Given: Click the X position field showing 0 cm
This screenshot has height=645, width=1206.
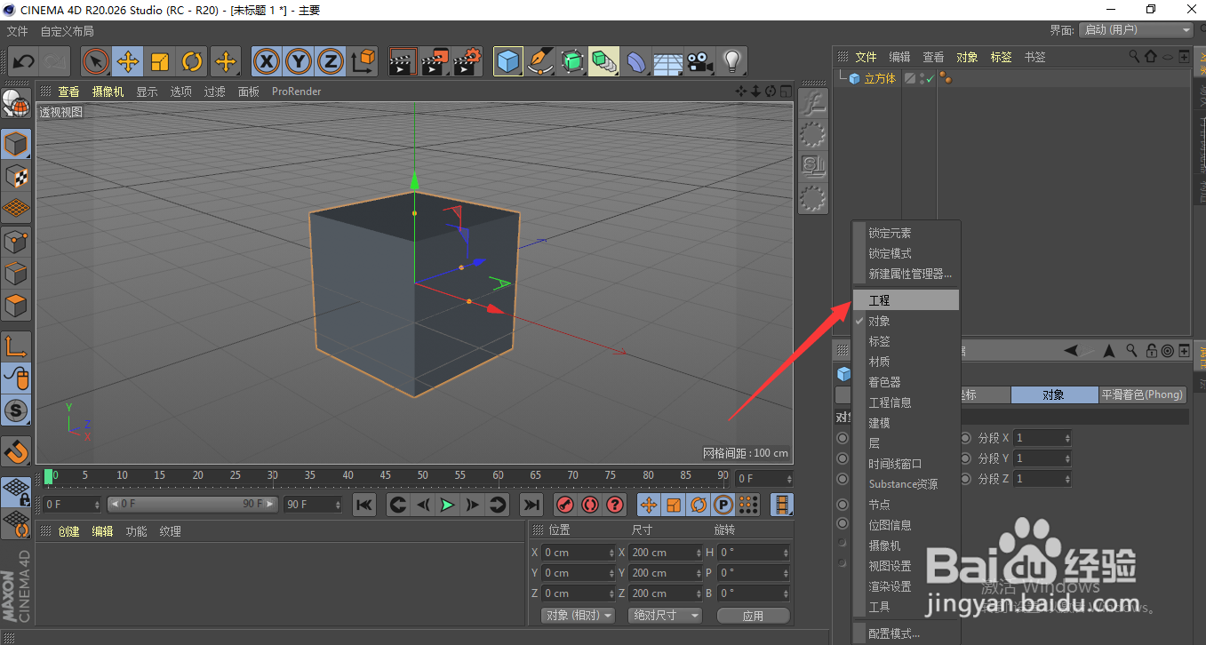Looking at the screenshot, I should coord(579,553).
